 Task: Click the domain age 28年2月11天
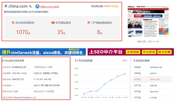(18, 79)
